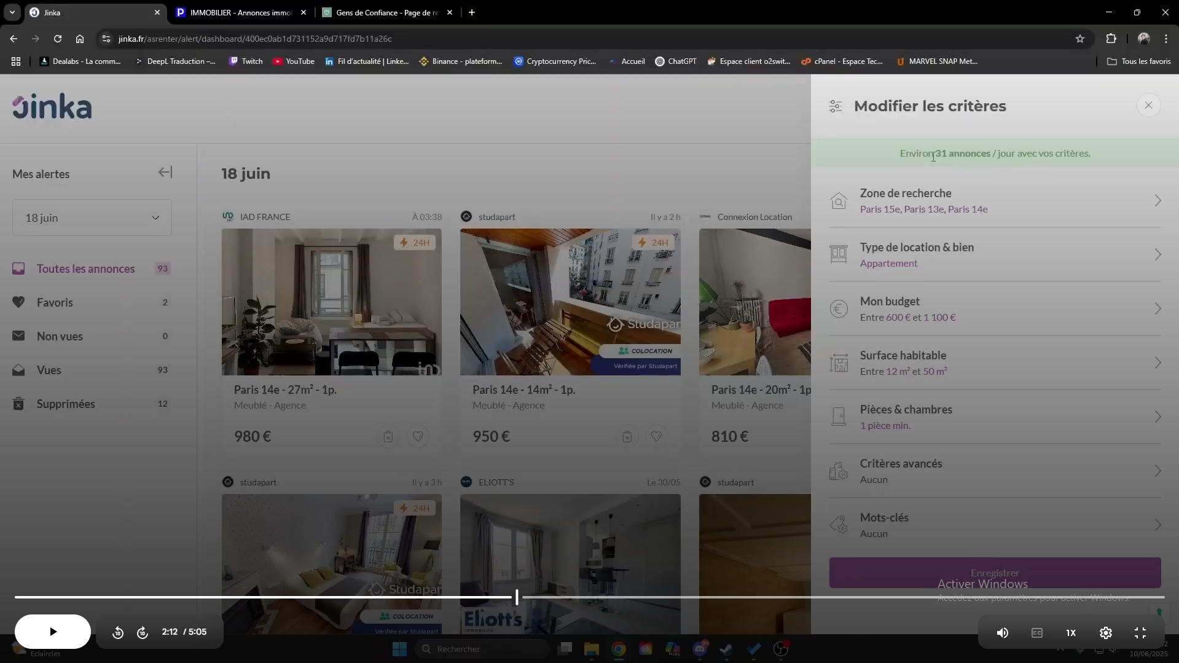This screenshot has height=663, width=1179.
Task: Open Tous les favoris folder
Action: [x=1139, y=61]
